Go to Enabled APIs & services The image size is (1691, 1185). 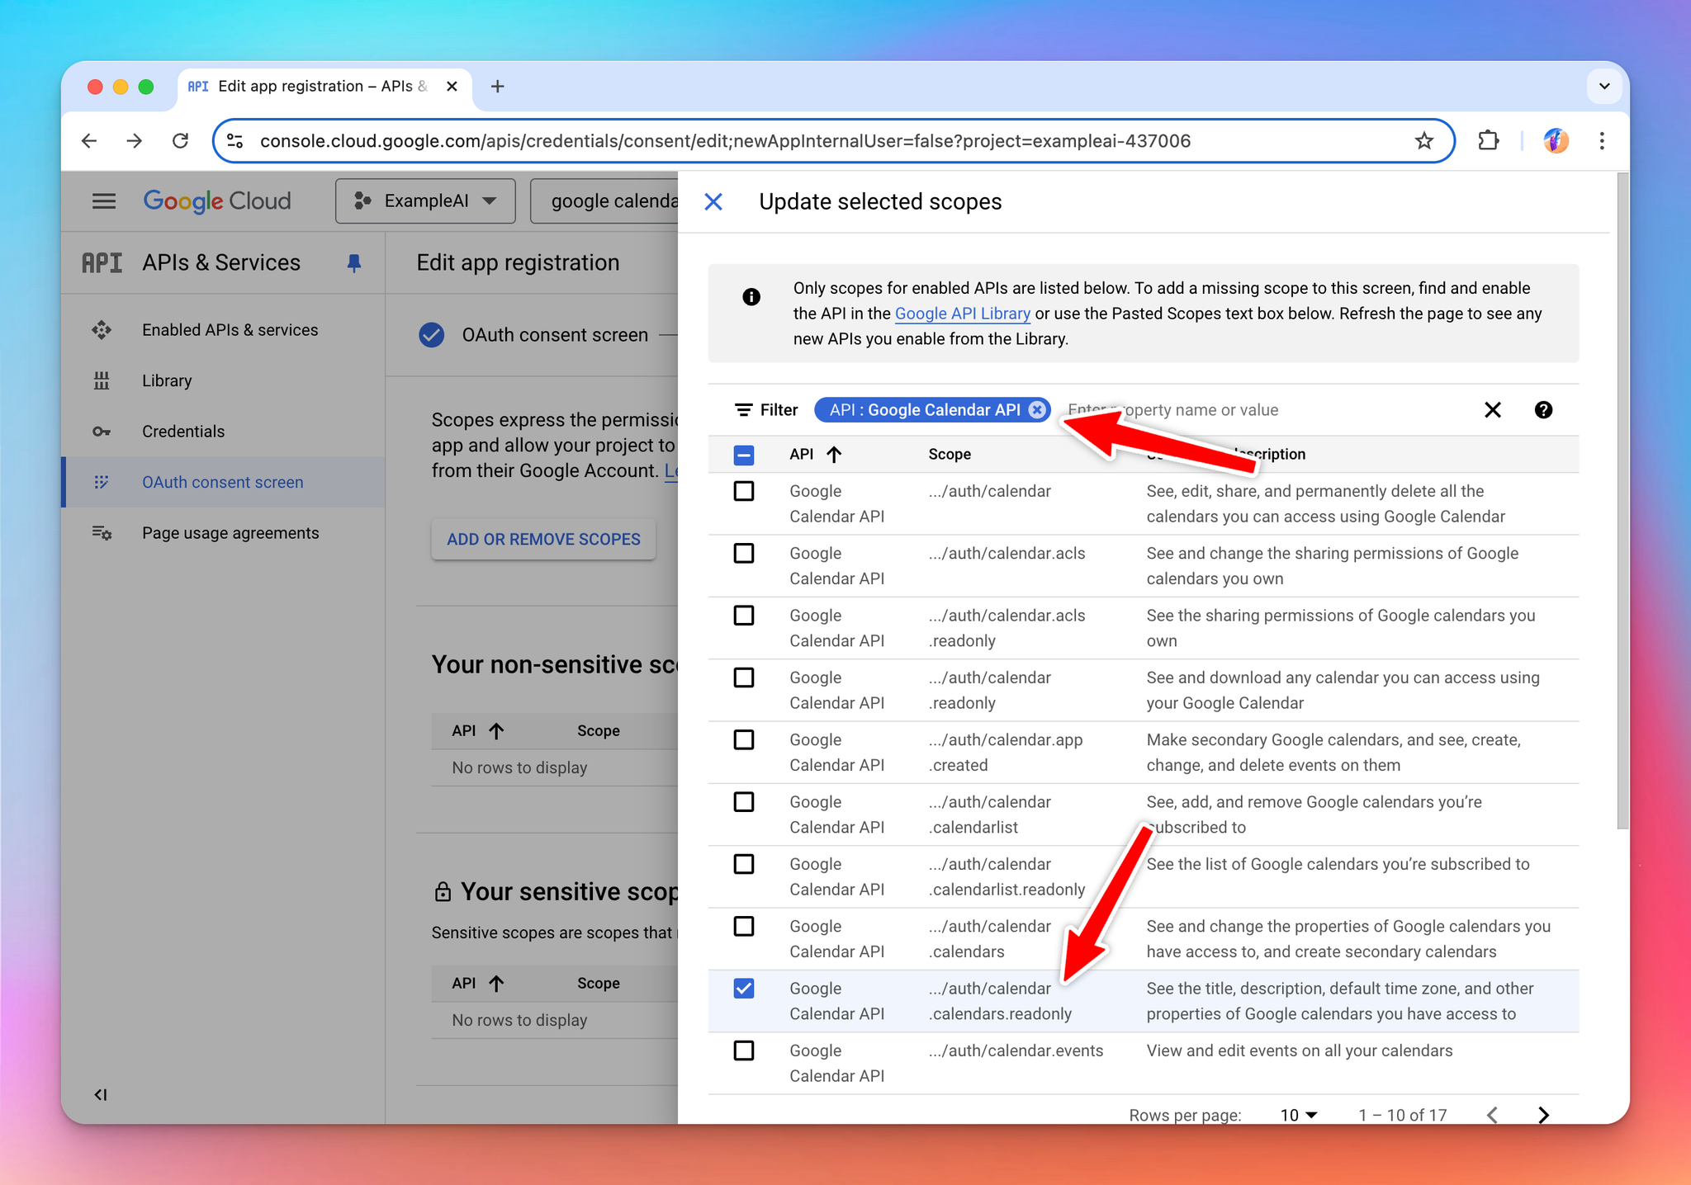click(230, 330)
